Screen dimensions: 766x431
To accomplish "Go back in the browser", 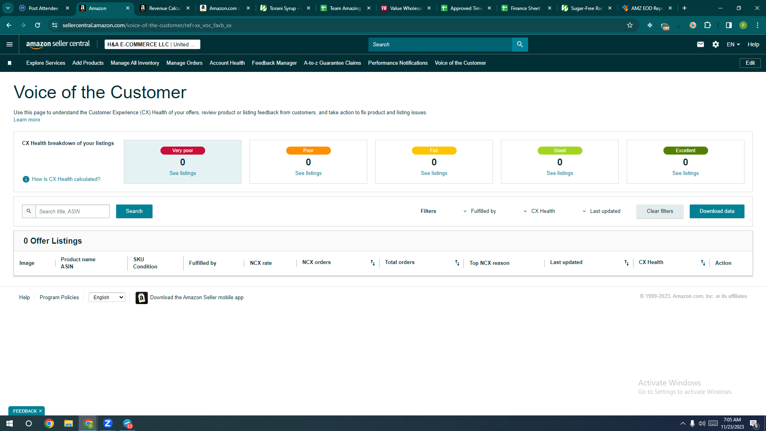I will click(9, 25).
